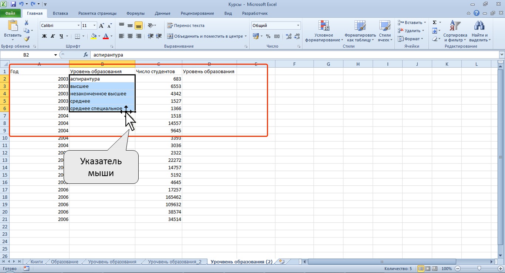Increase decimal places

point(289,36)
